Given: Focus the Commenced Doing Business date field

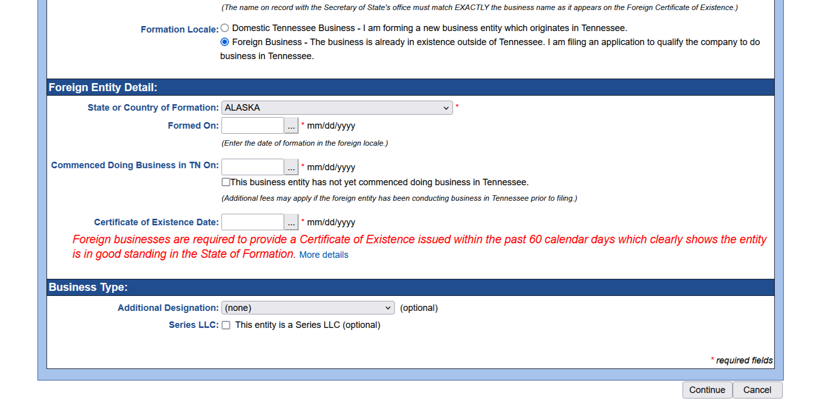Looking at the screenshot, I should [253, 167].
